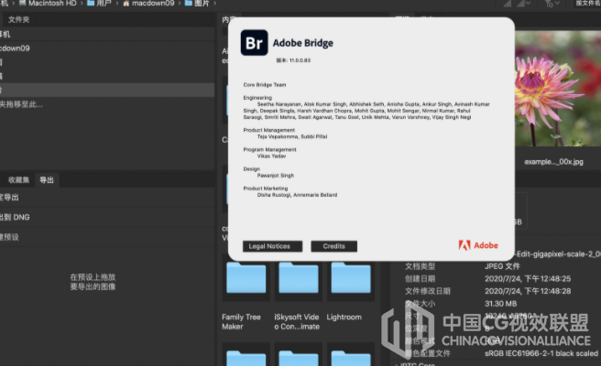Click the 文件修改日期 metadata label

(x=428, y=291)
